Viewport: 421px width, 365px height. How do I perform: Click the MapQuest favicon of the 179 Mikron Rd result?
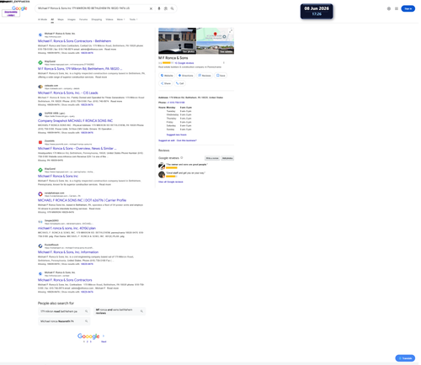[40, 62]
